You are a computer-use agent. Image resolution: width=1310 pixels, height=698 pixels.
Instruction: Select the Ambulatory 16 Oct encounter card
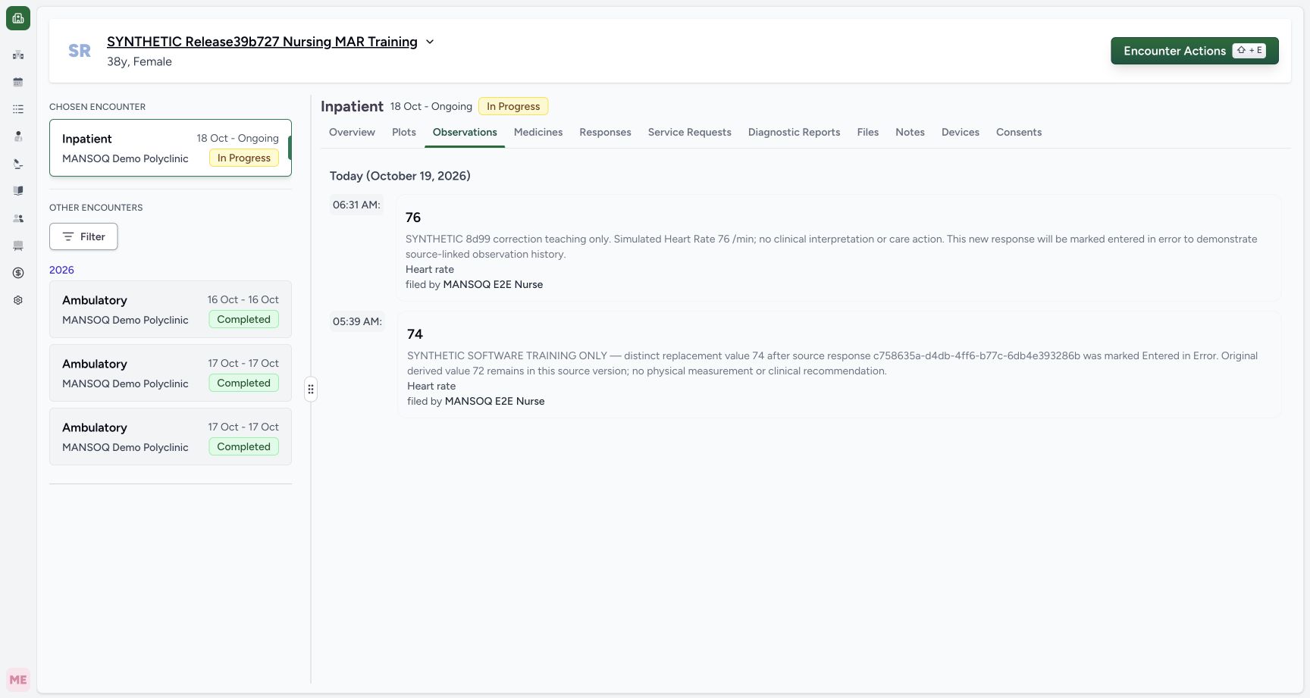coord(171,309)
